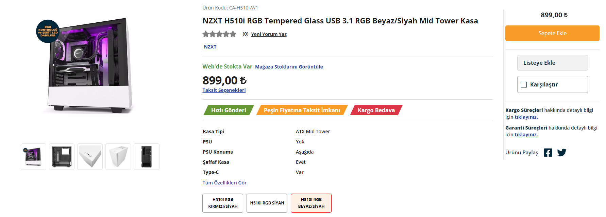The height and width of the screenshot is (217, 606).
Task: Share product on Twitter icon
Action: click(x=561, y=153)
